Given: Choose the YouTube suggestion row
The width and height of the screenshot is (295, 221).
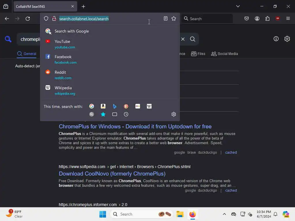Looking at the screenshot, I should point(110,44).
